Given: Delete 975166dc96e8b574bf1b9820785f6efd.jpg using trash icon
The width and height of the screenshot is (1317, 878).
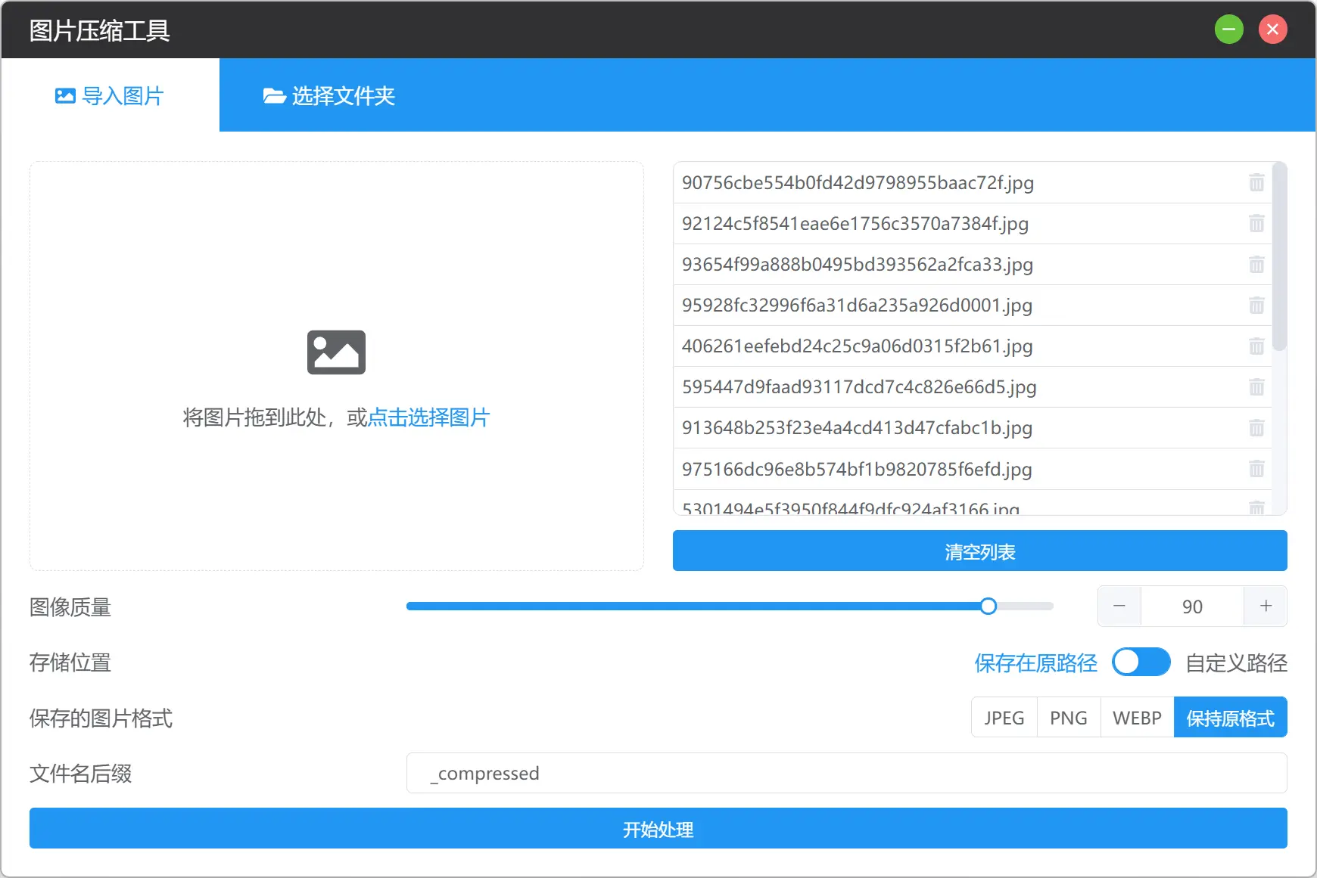Looking at the screenshot, I should (x=1257, y=469).
